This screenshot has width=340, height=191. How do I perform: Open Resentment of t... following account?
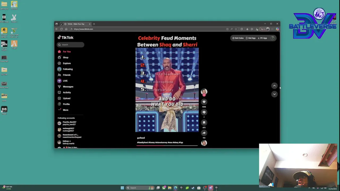tap(70, 136)
